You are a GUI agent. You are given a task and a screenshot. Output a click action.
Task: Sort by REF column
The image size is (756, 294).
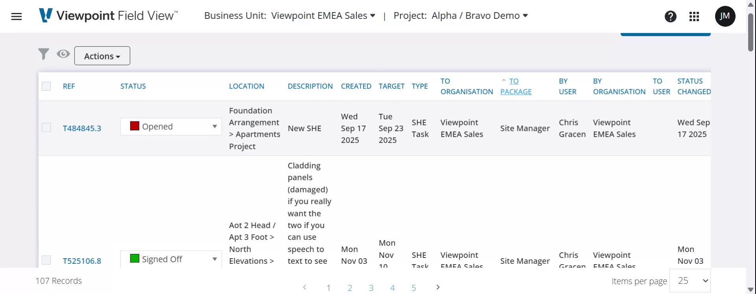point(69,86)
